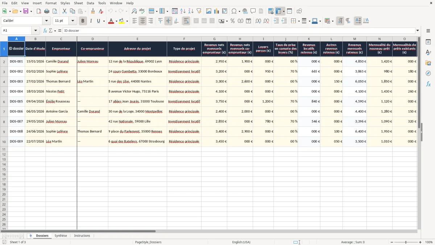This screenshot has width=435, height=245.
Task: Open the File menu
Action: (x=5, y=3)
